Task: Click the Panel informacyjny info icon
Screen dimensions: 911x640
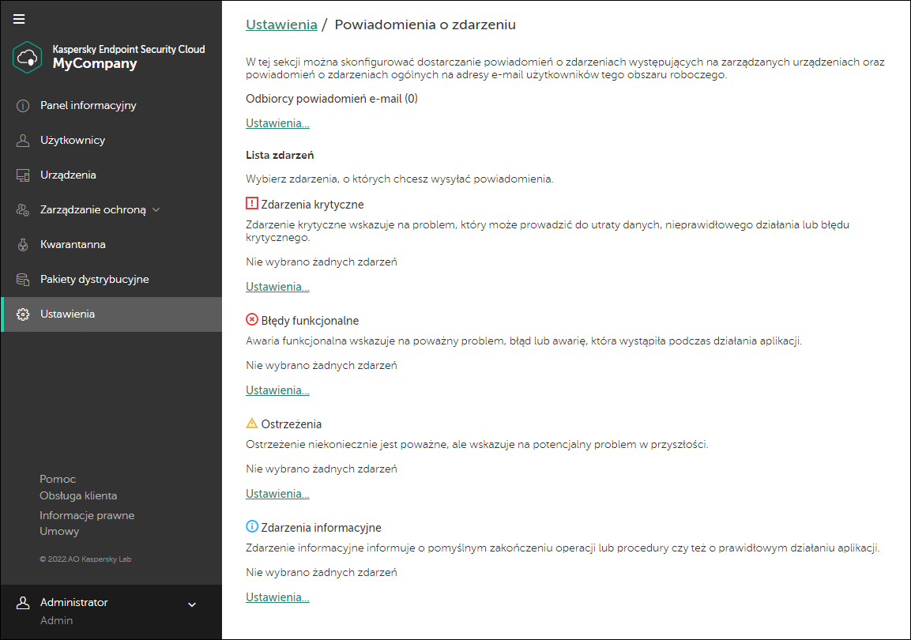Action: [23, 106]
